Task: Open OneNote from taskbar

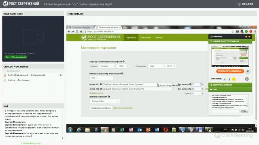Action: (131, 130)
